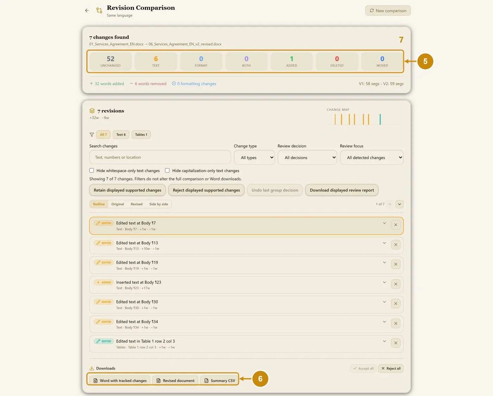Switch to Original view
The height and width of the screenshot is (396, 493).
(x=118, y=204)
